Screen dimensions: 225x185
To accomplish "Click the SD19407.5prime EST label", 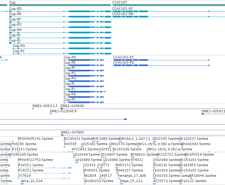I will (114, 155).
